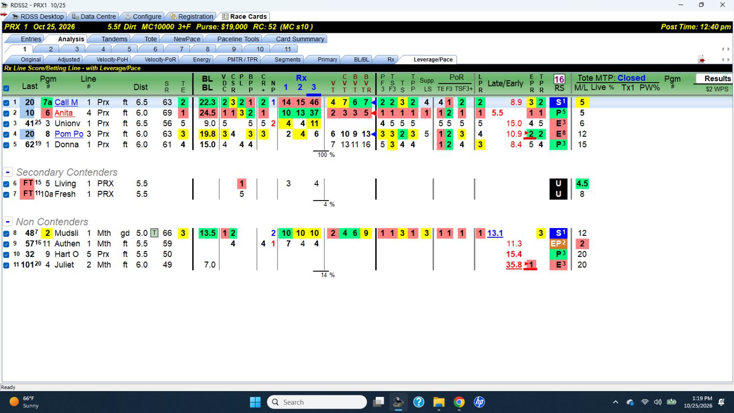Toggle the select-all checkbox in the header
The image size is (734, 413).
click(x=6, y=89)
